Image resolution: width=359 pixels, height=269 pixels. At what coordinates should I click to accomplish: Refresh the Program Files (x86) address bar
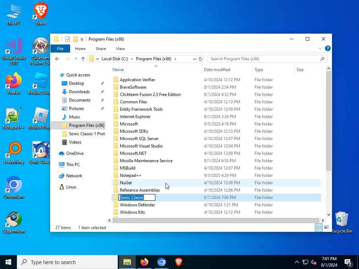tap(201, 59)
